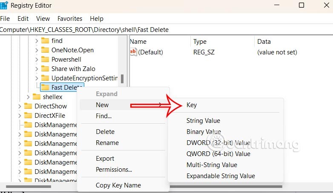Viewport: 333px width, 193px height.
Task: Expand the DirectXFile tree node
Action: 20,116
